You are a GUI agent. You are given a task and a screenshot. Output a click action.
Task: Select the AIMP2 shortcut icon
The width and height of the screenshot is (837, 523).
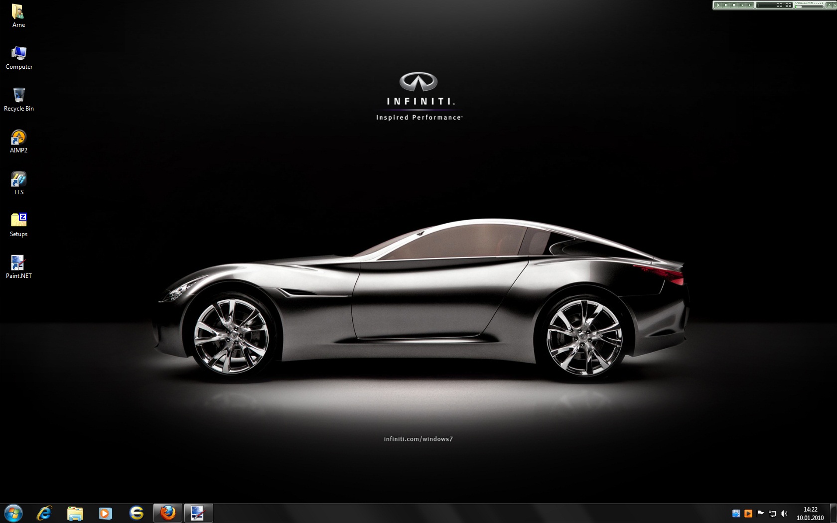click(18, 141)
